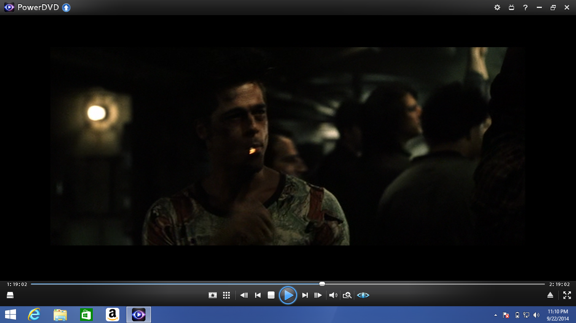The image size is (576, 323).
Task: Click the seek bar slider handle
Action: [x=322, y=284]
